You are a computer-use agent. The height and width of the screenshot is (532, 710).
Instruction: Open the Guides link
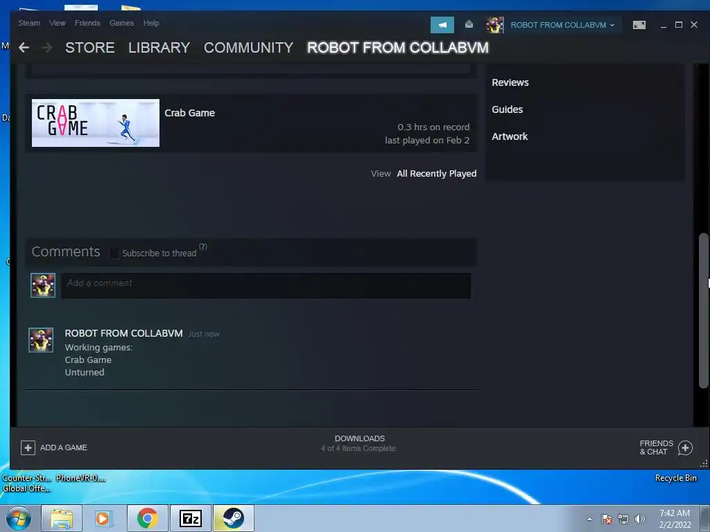[x=507, y=109]
